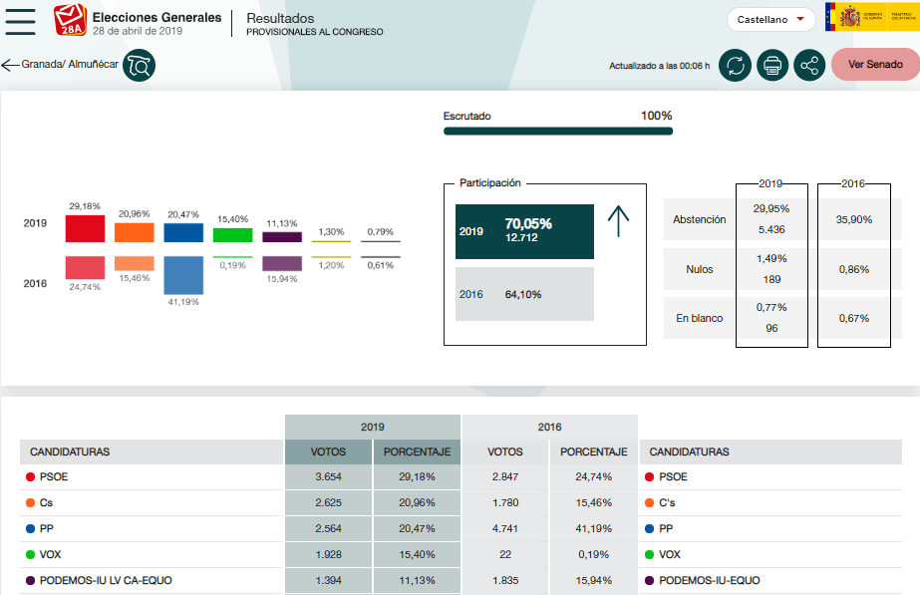Refresh the results data
Image resolution: width=920 pixels, height=595 pixels.
pos(735,66)
